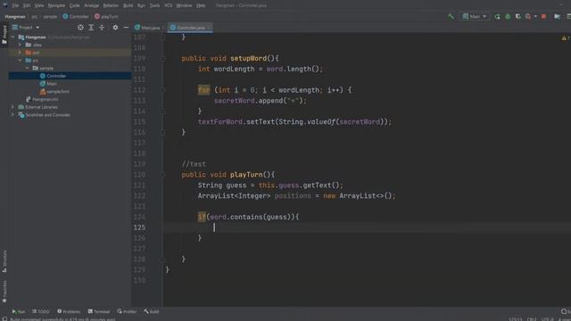This screenshot has width=571, height=321.
Task: Click the Collapse All icon in Project panel
Action: 102,28
